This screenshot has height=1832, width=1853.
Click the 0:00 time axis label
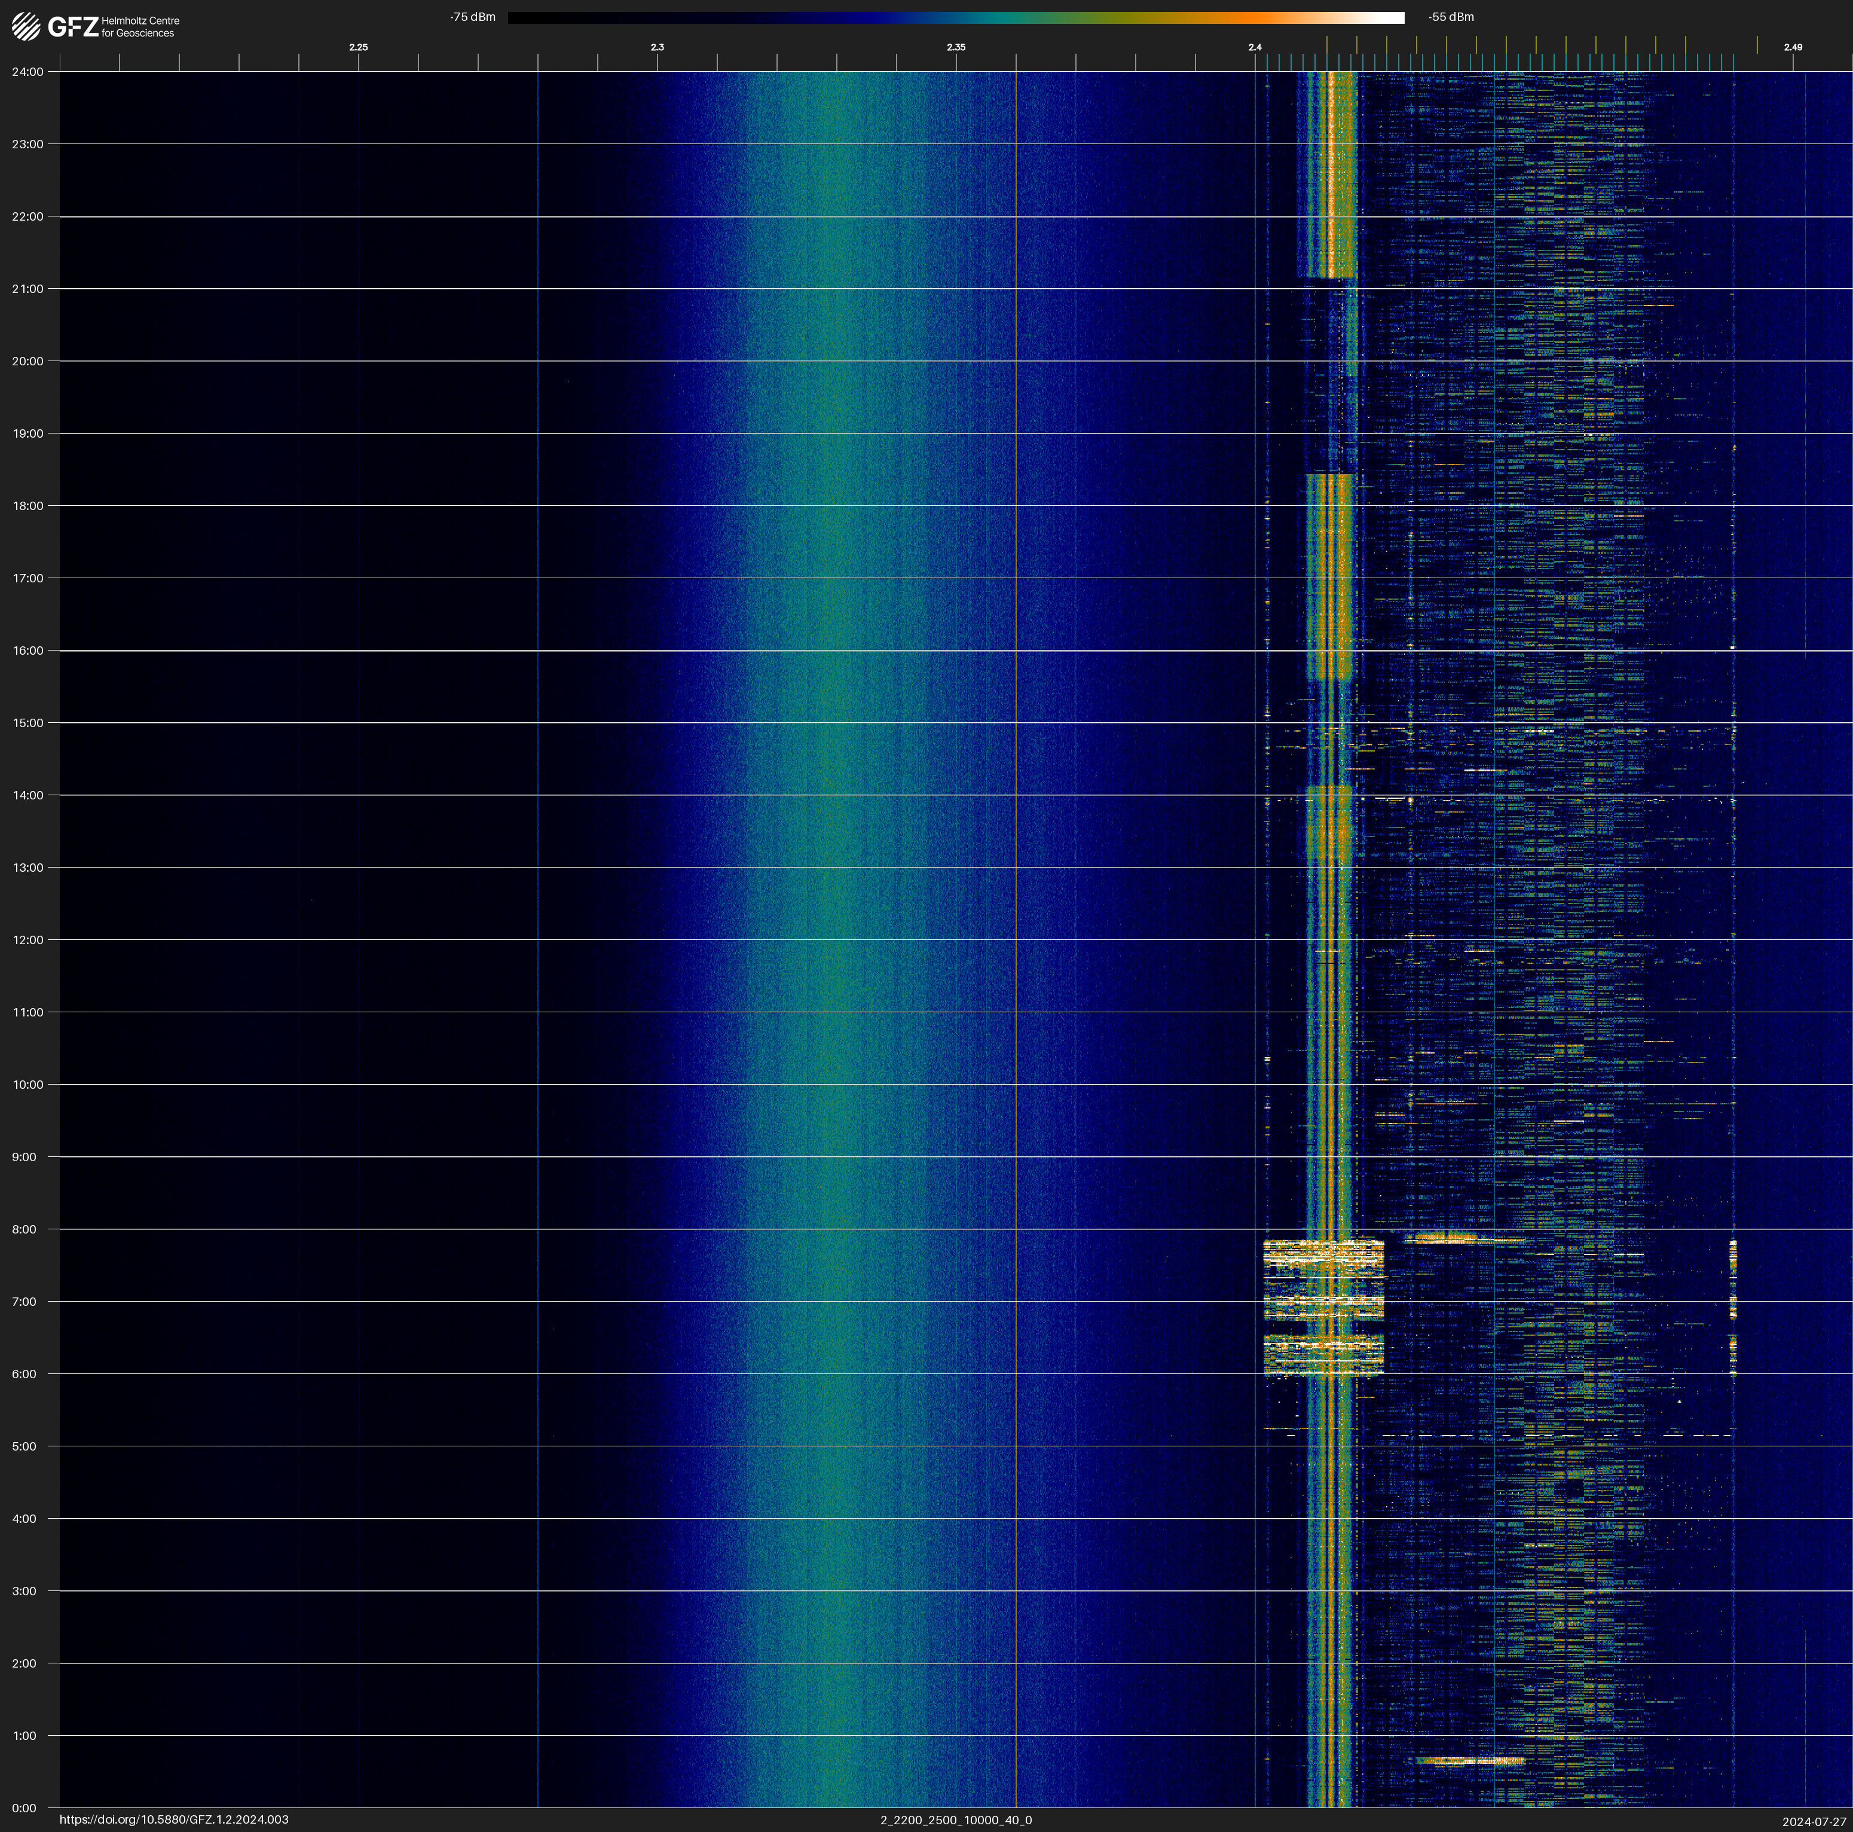tap(24, 1808)
